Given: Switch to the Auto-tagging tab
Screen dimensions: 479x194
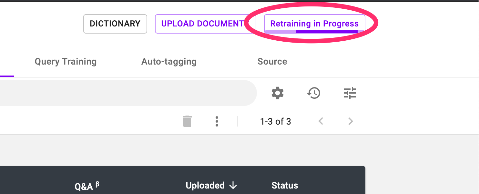Looking at the screenshot, I should (169, 61).
